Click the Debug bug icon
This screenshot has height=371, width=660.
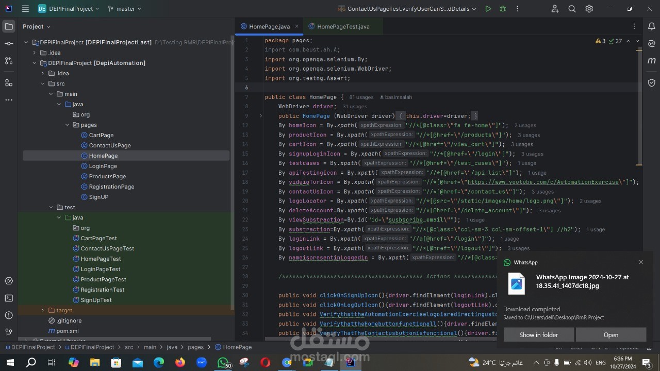tap(503, 9)
